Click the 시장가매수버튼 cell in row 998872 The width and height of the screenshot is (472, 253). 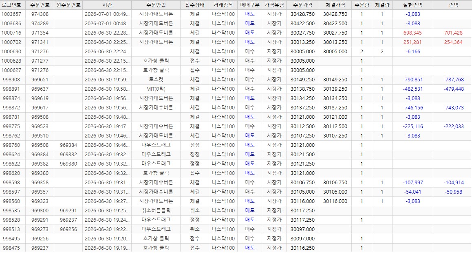pyautogui.click(x=156, y=107)
